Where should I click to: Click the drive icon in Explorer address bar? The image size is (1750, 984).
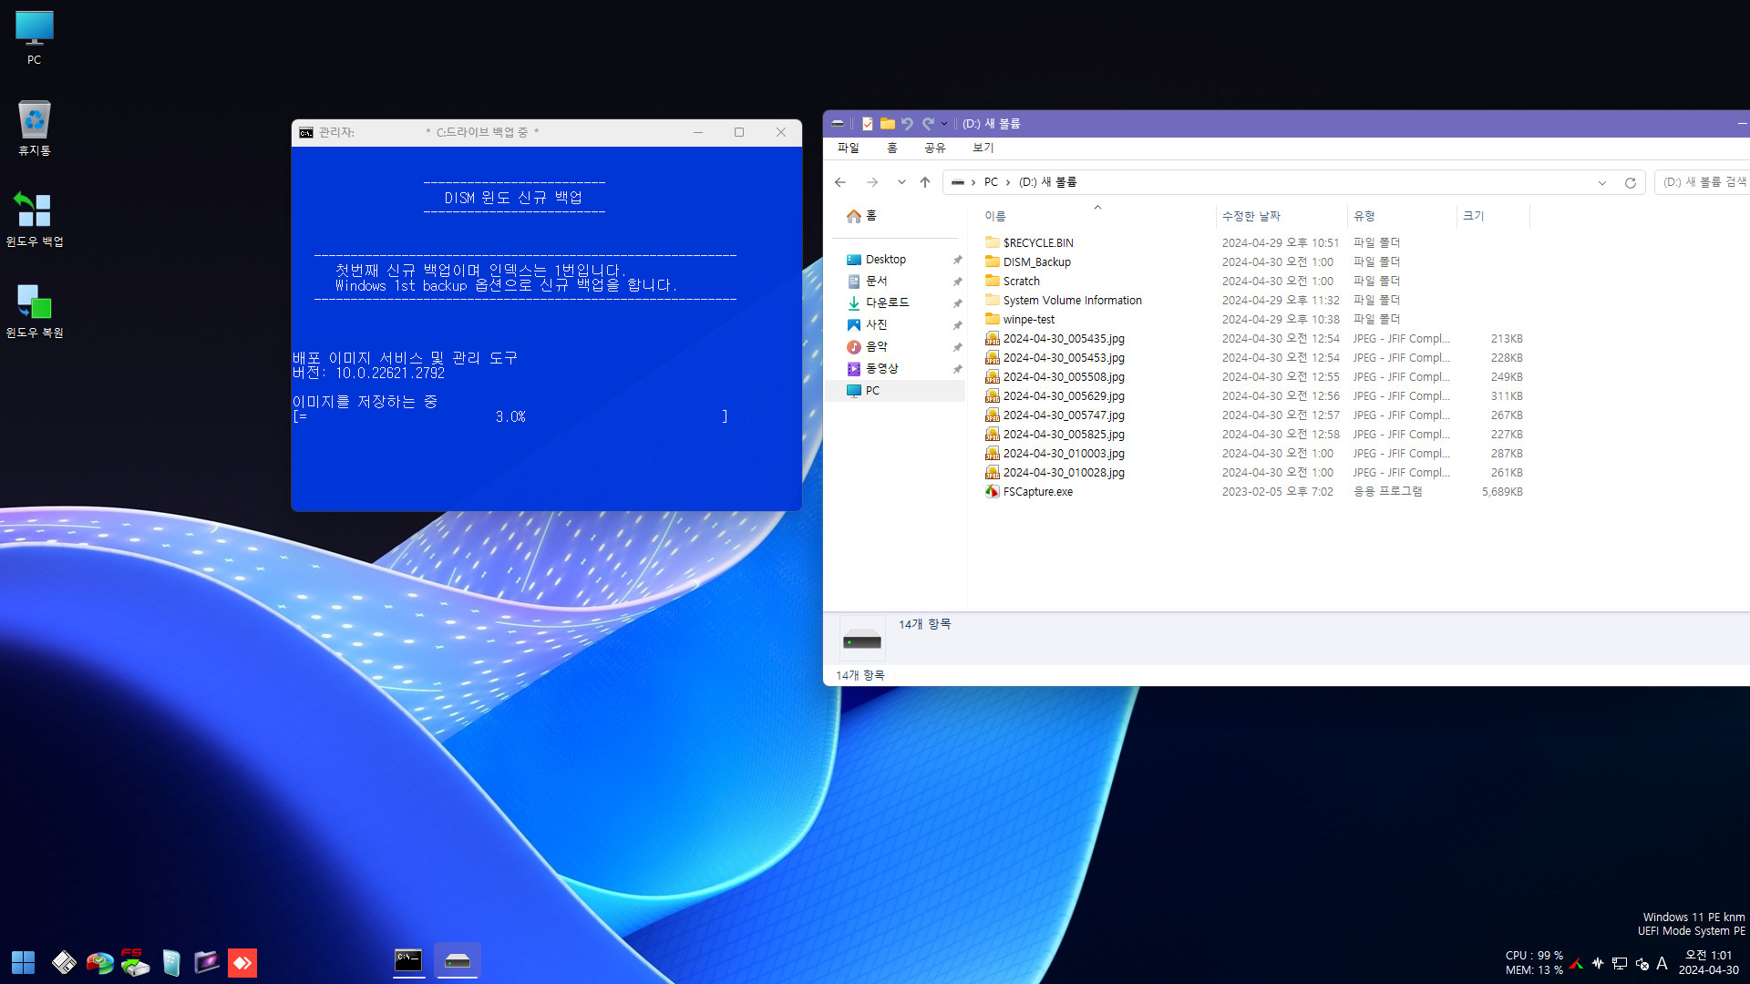click(957, 182)
